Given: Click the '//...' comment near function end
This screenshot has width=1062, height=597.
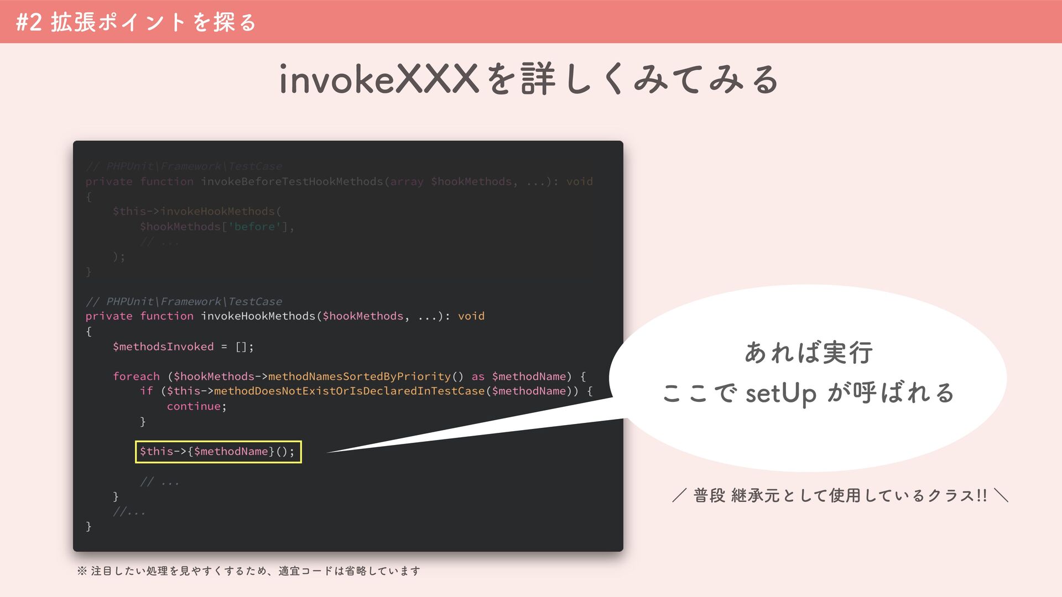Looking at the screenshot, I should [129, 512].
